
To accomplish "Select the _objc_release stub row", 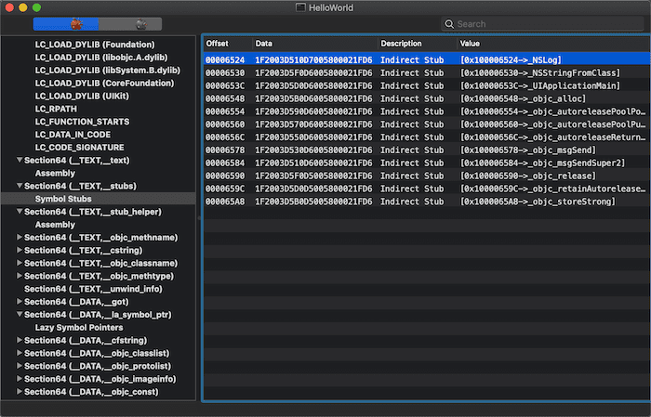I will pos(427,176).
